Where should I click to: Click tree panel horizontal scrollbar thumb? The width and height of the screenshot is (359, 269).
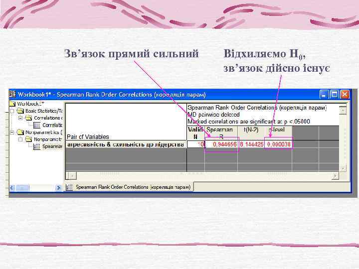tap(22, 188)
